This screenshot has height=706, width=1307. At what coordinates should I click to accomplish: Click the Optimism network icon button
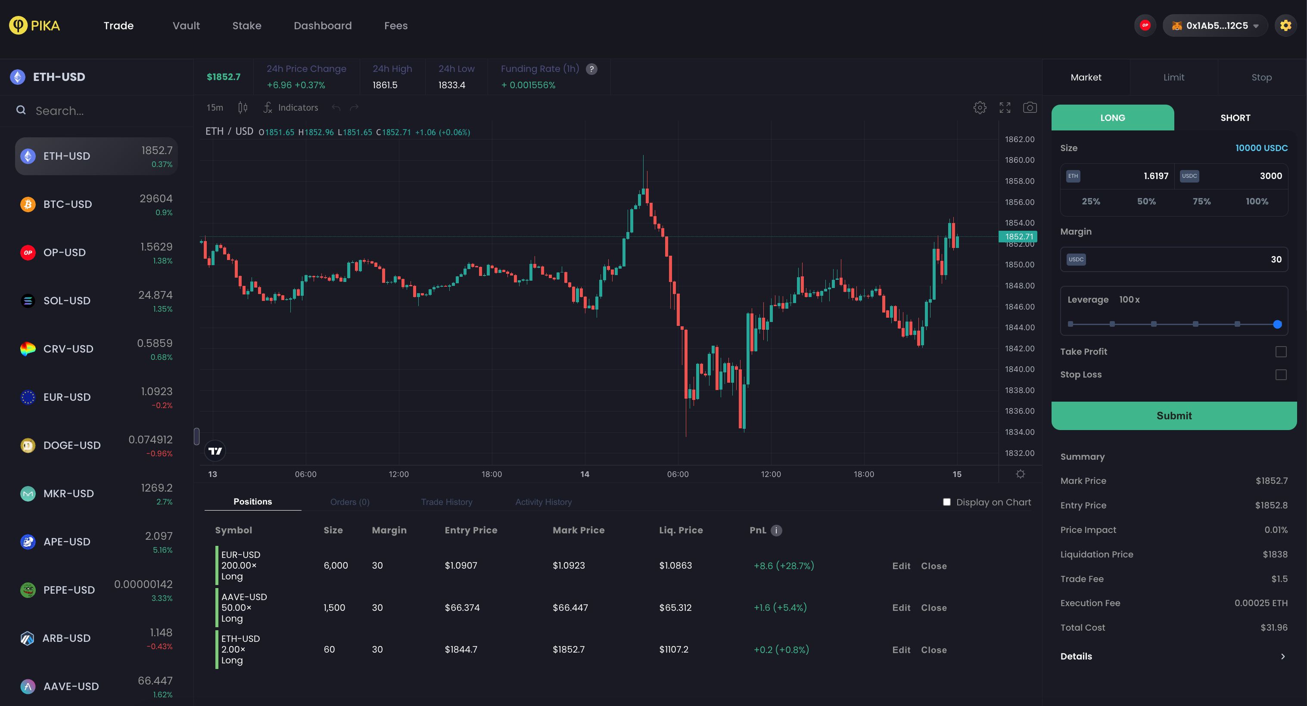coord(1145,25)
